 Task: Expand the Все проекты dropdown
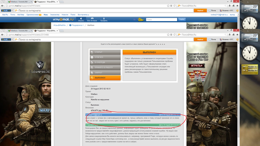pos(83,15)
